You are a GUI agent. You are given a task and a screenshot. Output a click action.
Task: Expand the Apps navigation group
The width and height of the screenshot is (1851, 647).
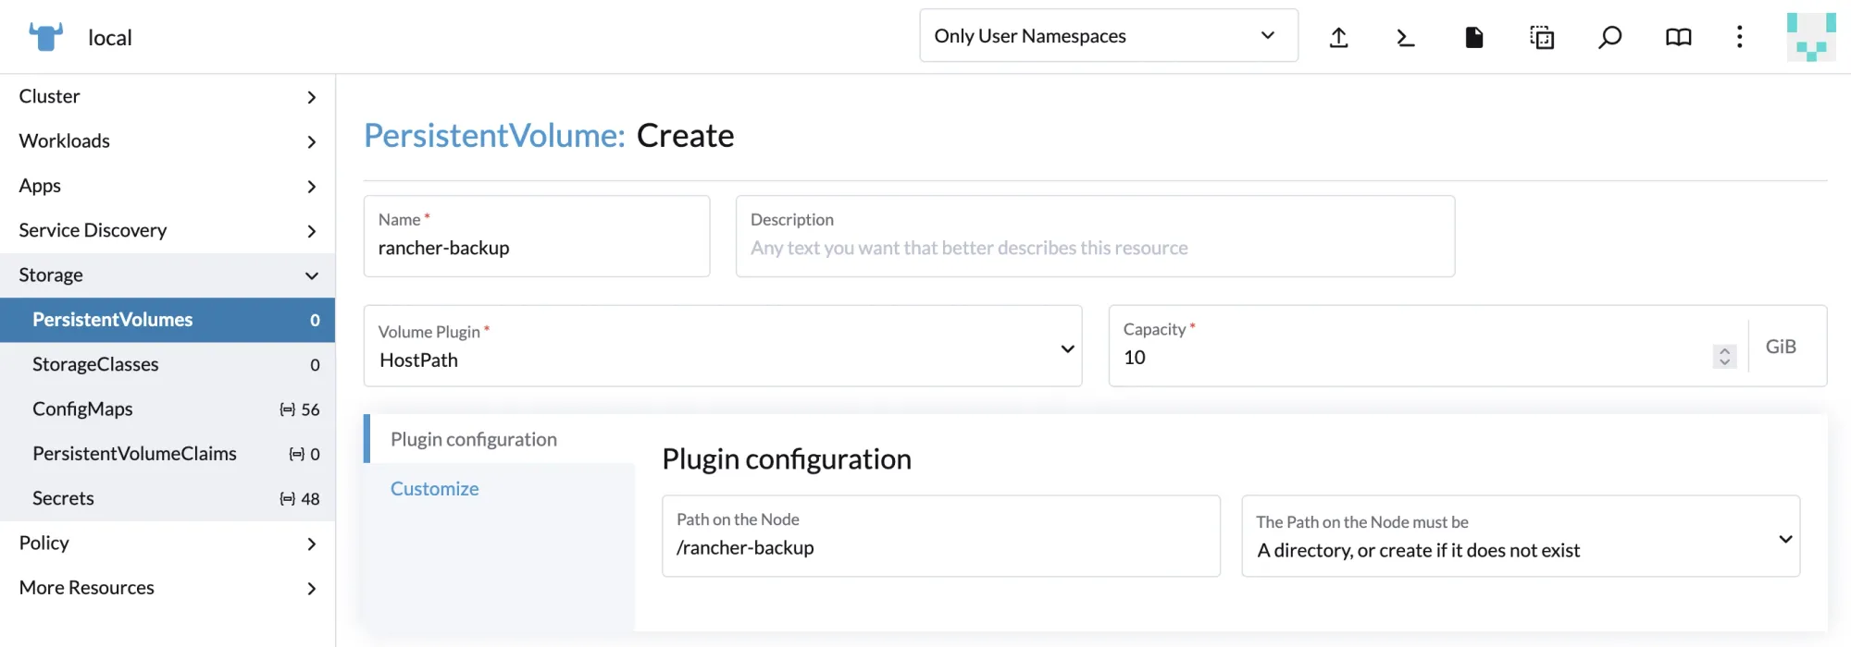click(x=168, y=186)
